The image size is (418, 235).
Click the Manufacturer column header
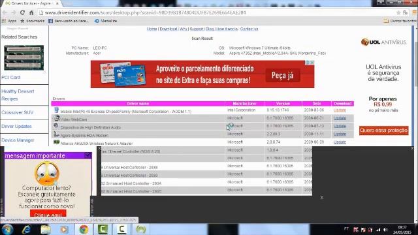click(x=244, y=103)
